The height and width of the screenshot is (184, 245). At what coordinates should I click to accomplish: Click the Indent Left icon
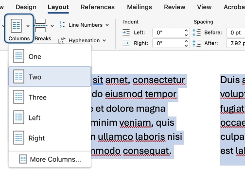click(126, 33)
